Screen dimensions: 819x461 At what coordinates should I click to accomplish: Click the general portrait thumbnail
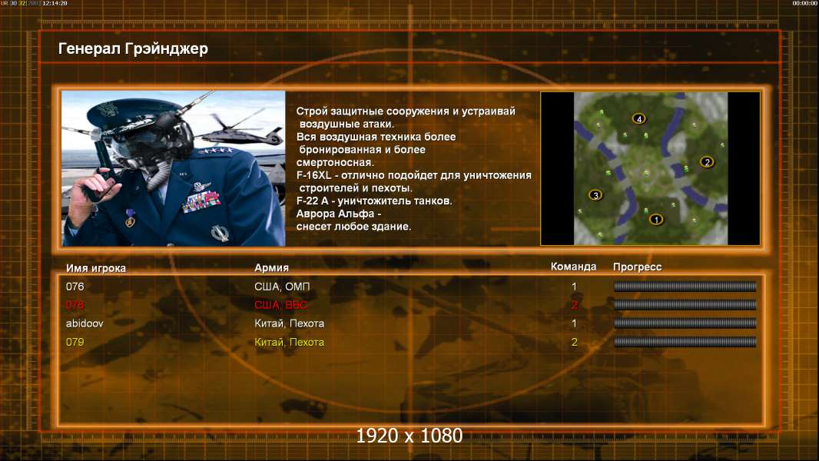pyautogui.click(x=174, y=168)
